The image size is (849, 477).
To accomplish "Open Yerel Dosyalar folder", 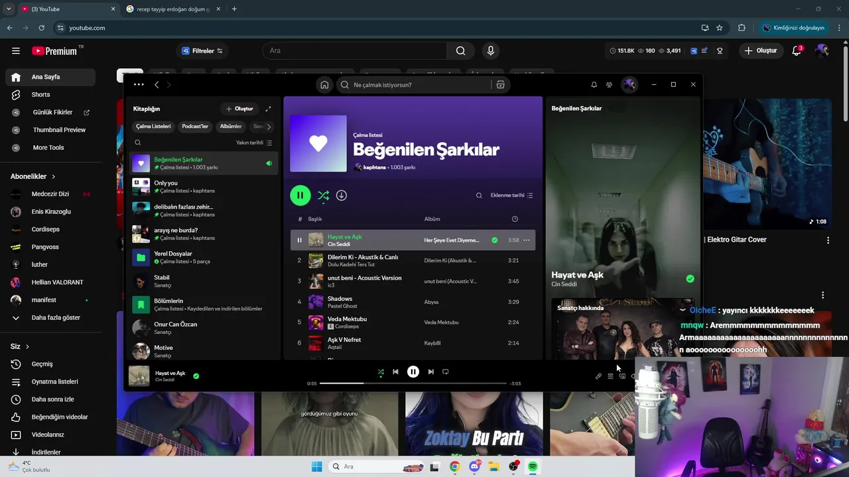I will click(x=204, y=257).
